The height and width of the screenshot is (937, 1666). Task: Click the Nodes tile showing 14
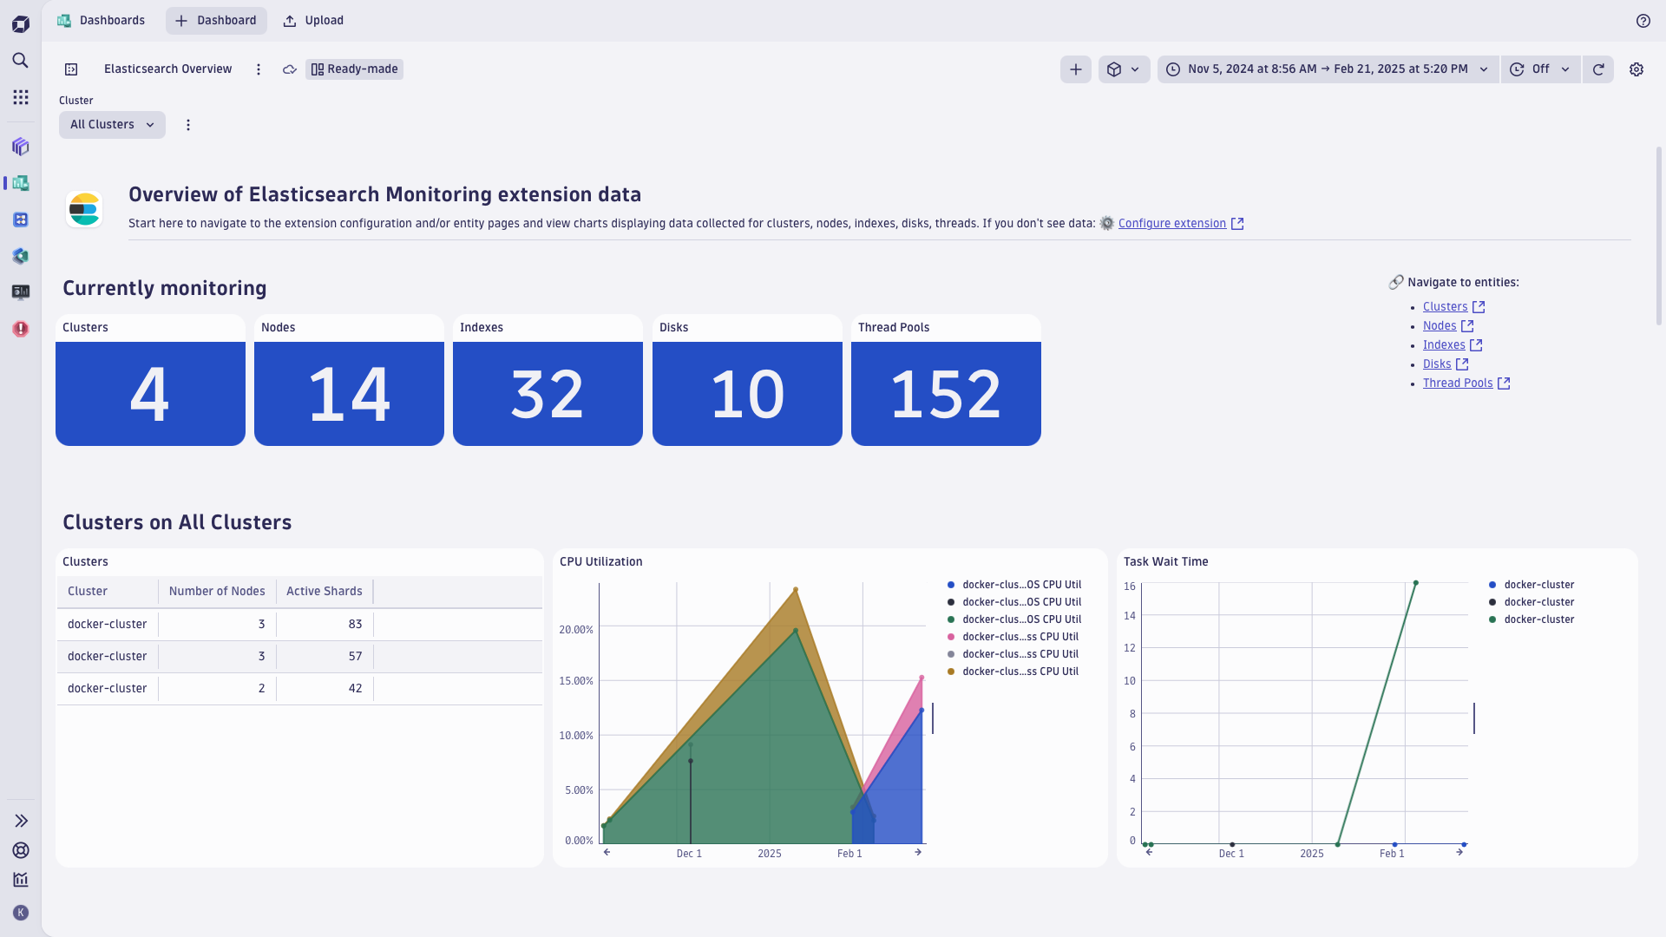coord(349,380)
